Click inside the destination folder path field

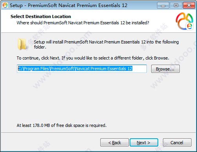[x=82, y=69]
